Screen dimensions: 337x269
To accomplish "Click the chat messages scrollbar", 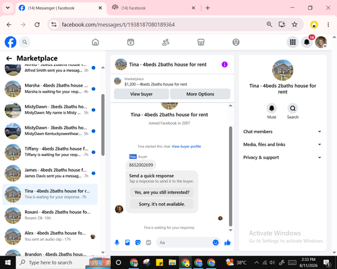I will tap(231, 176).
